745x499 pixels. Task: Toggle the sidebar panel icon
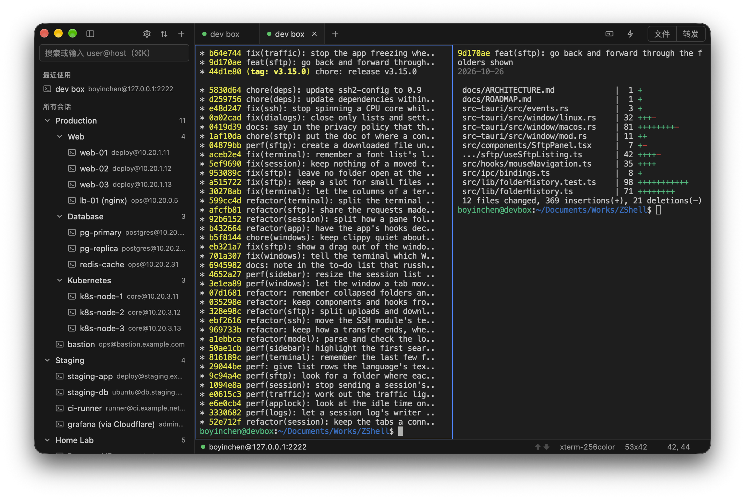90,34
